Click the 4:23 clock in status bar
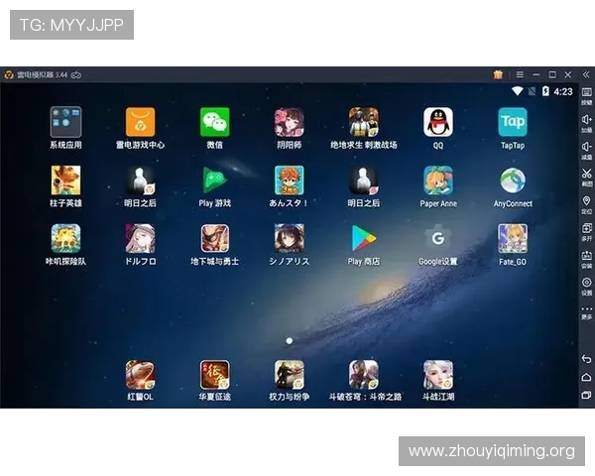This screenshot has width=595, height=476. [563, 91]
